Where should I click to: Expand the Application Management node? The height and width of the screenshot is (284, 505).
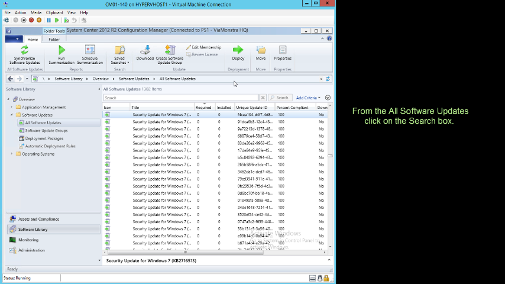[12, 107]
